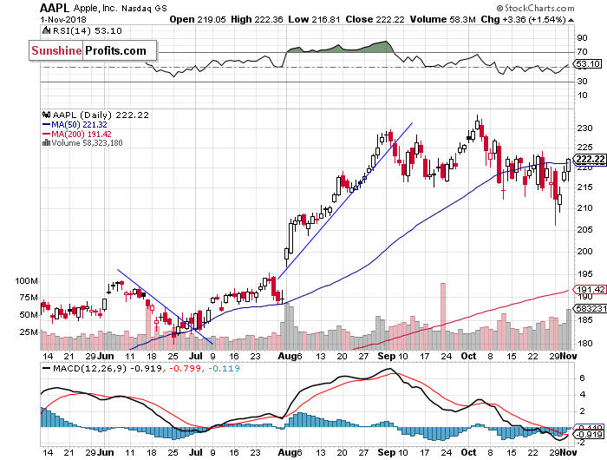Click the Close 222.22 header value
The image size is (607, 460).
375,19
